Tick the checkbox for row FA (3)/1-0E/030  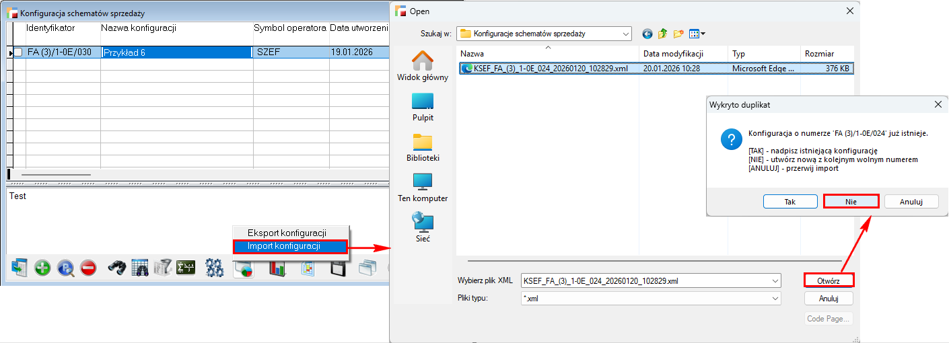pyautogui.click(x=18, y=52)
